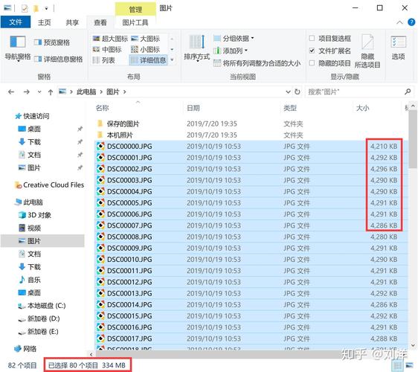Open Creative Cloud Files in sidebar
The image size is (418, 372).
click(50, 185)
